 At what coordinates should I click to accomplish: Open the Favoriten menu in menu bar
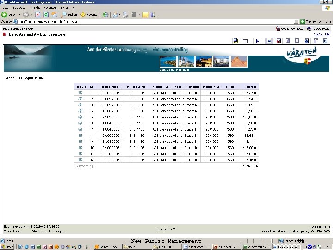[50, 8]
